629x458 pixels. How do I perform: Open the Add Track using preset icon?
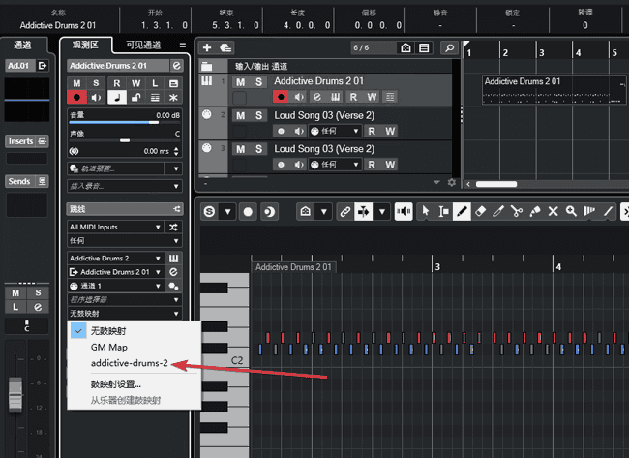point(225,48)
